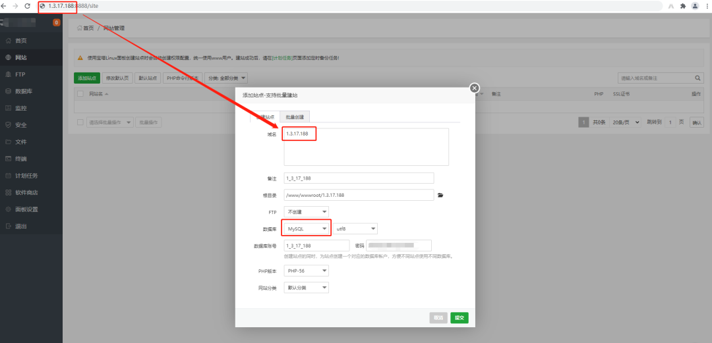The height and width of the screenshot is (343, 712).
Task: Click the search magnifier icon
Action: (698, 78)
